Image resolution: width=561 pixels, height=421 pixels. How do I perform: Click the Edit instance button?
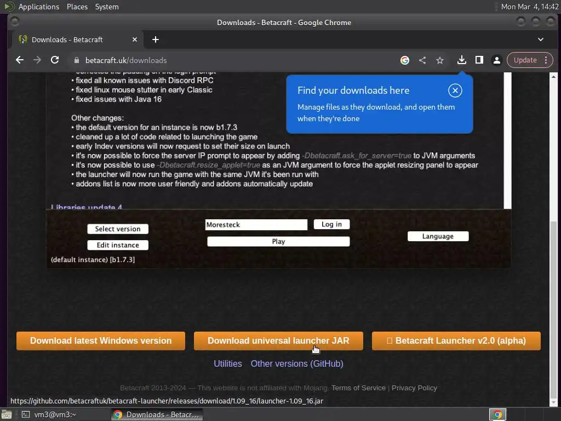[x=118, y=245]
